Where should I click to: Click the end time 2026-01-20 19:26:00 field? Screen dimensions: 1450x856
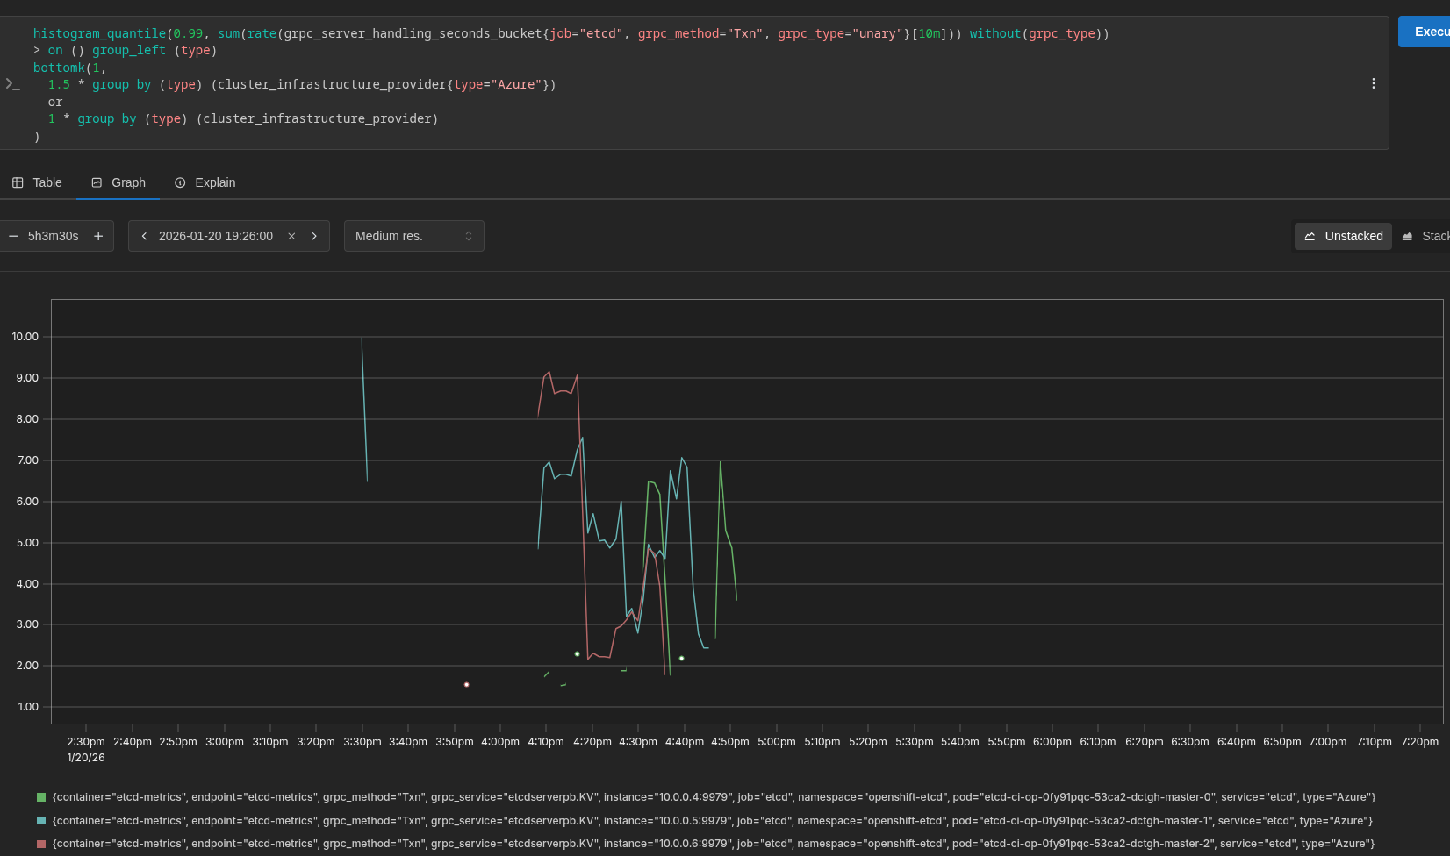(216, 236)
